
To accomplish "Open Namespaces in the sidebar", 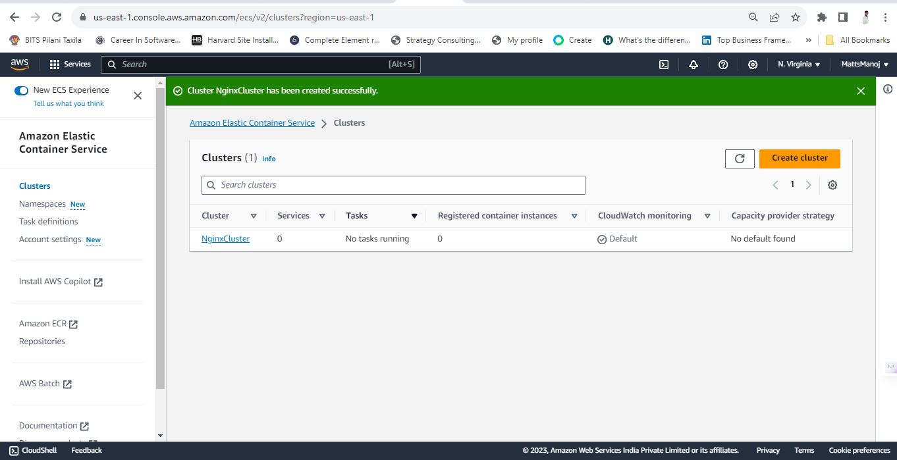I will coord(42,204).
